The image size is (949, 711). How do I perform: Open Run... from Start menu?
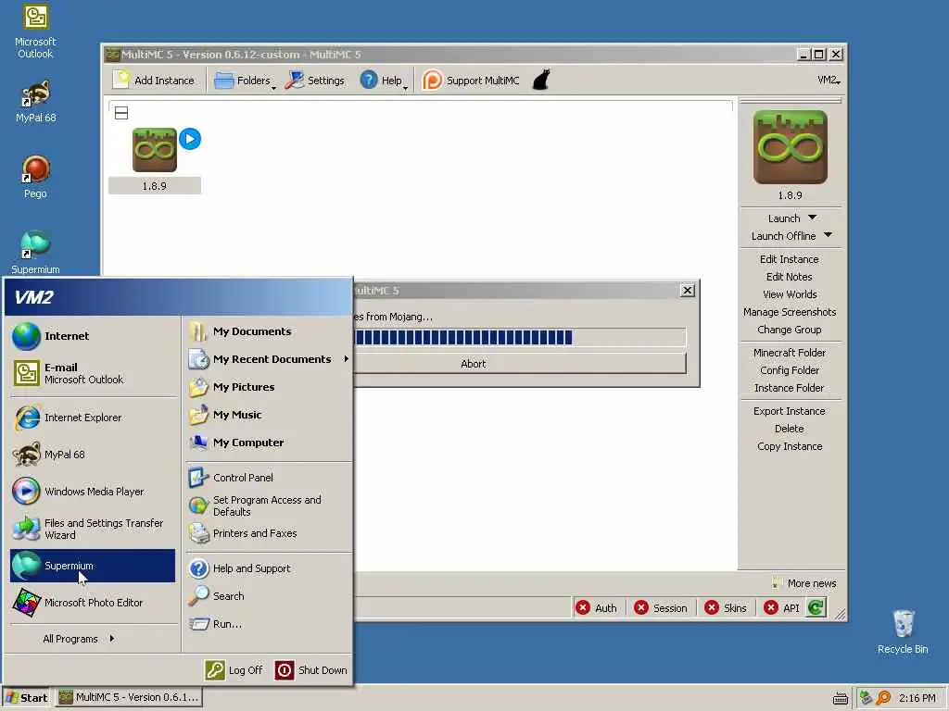(268, 624)
